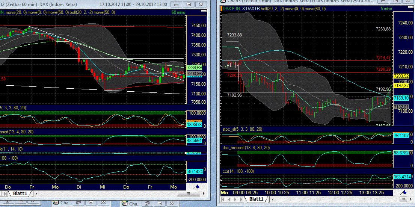Screen dimensions: 415x207
Task: Click the Di day label on Chart2 axis
Action: [79, 187]
